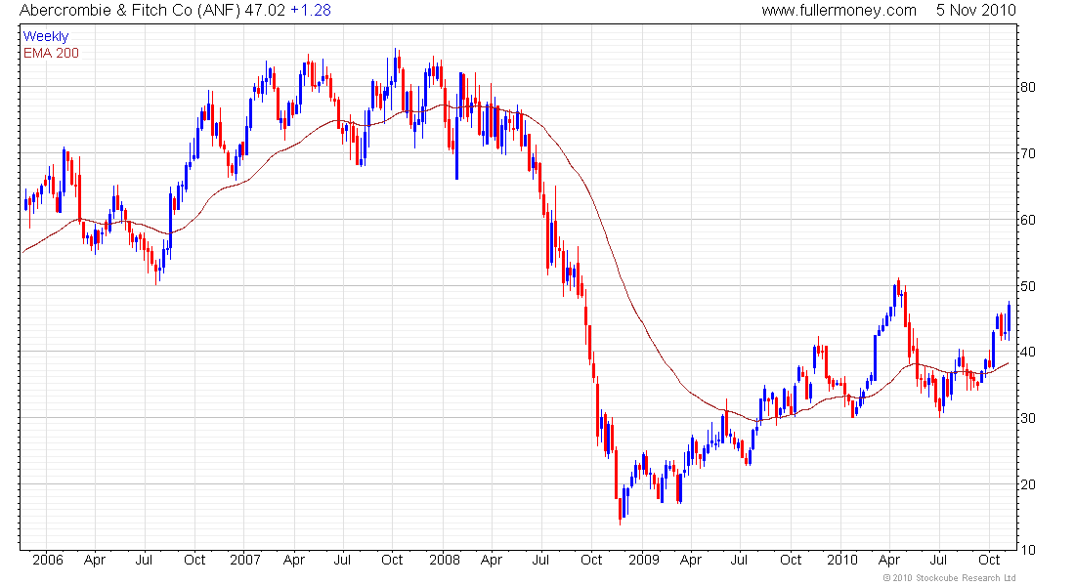The height and width of the screenshot is (586, 1075).
Task: Click the Apr label of year 2009
Action: click(690, 560)
